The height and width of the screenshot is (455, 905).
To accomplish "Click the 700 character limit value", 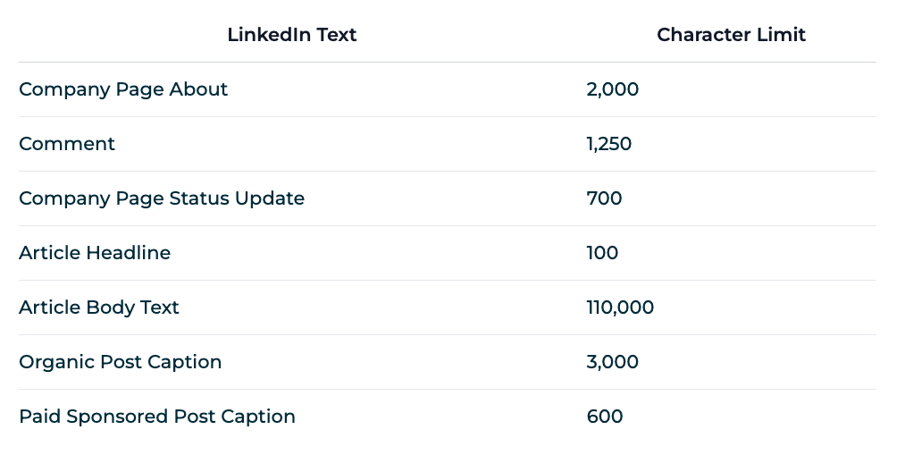I will click(x=604, y=198).
